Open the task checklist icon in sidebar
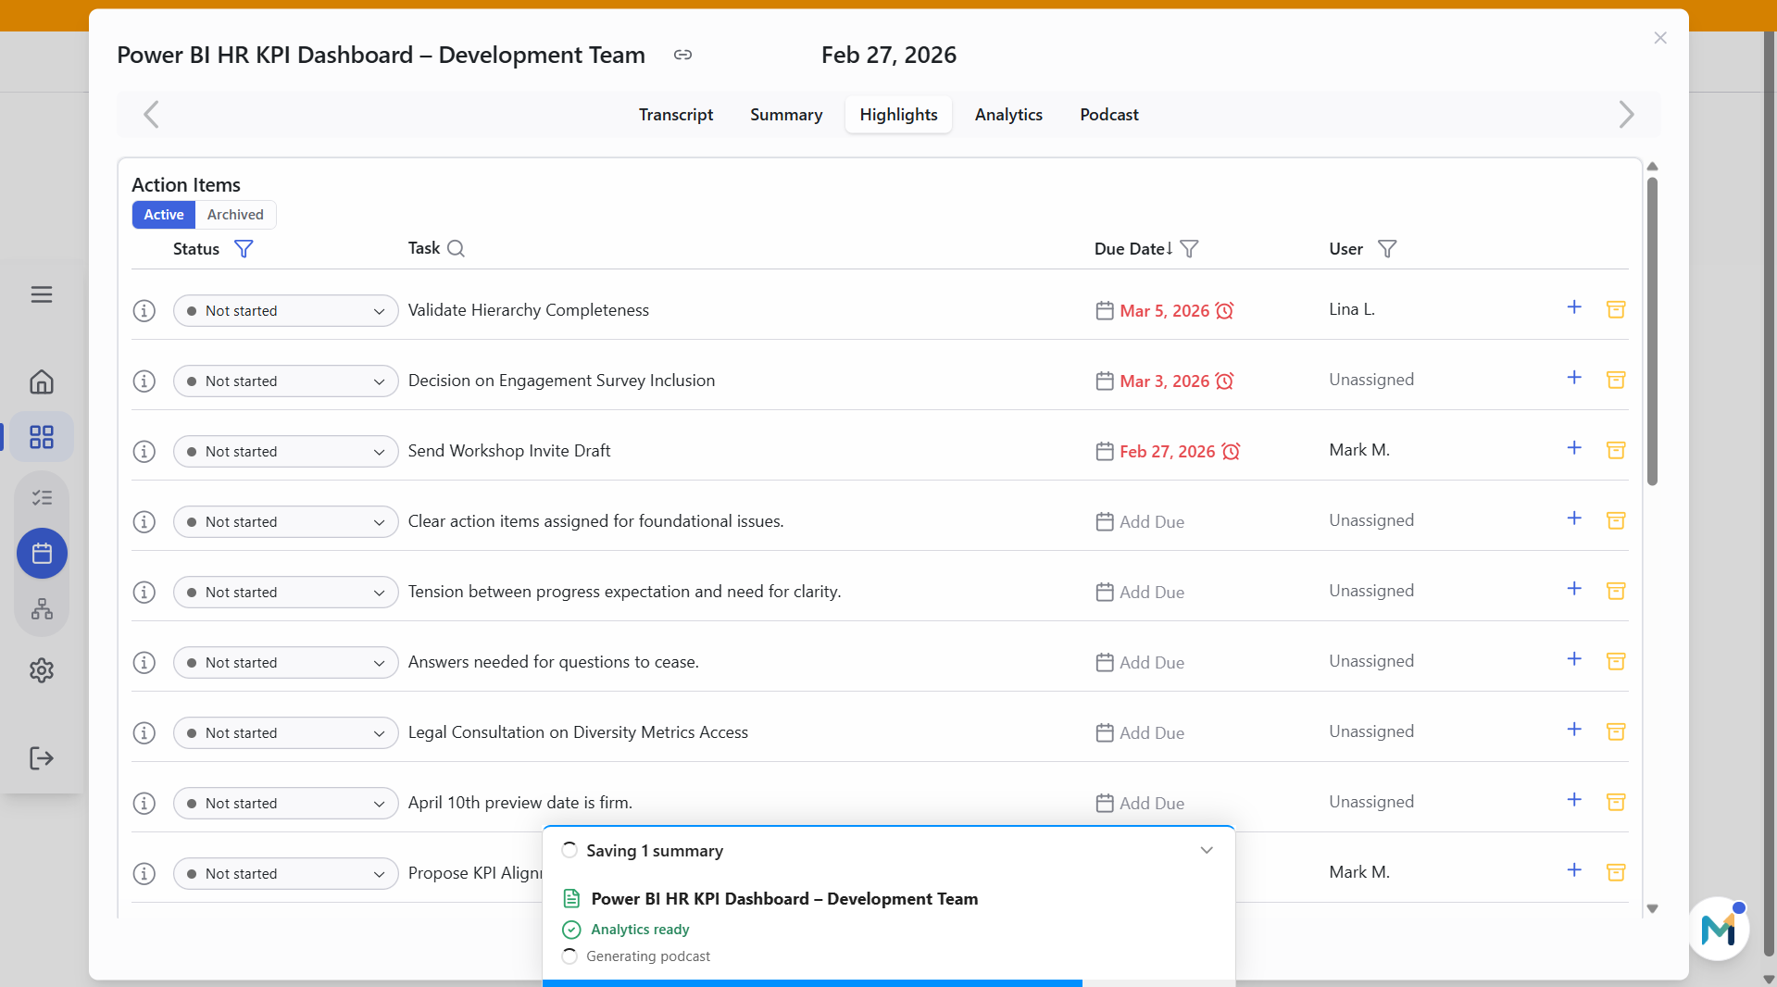The image size is (1777, 987). 42,498
